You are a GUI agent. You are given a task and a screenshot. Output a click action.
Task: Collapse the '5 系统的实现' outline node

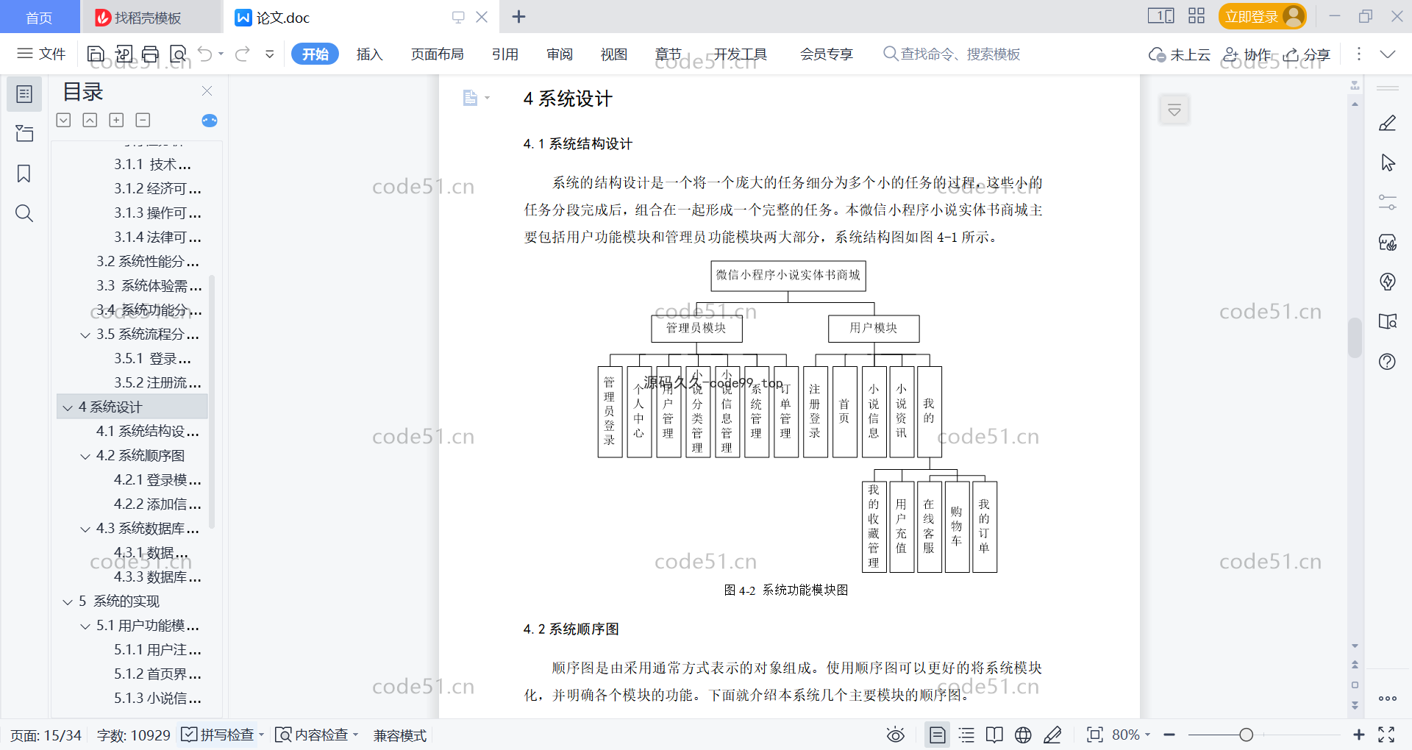click(68, 601)
